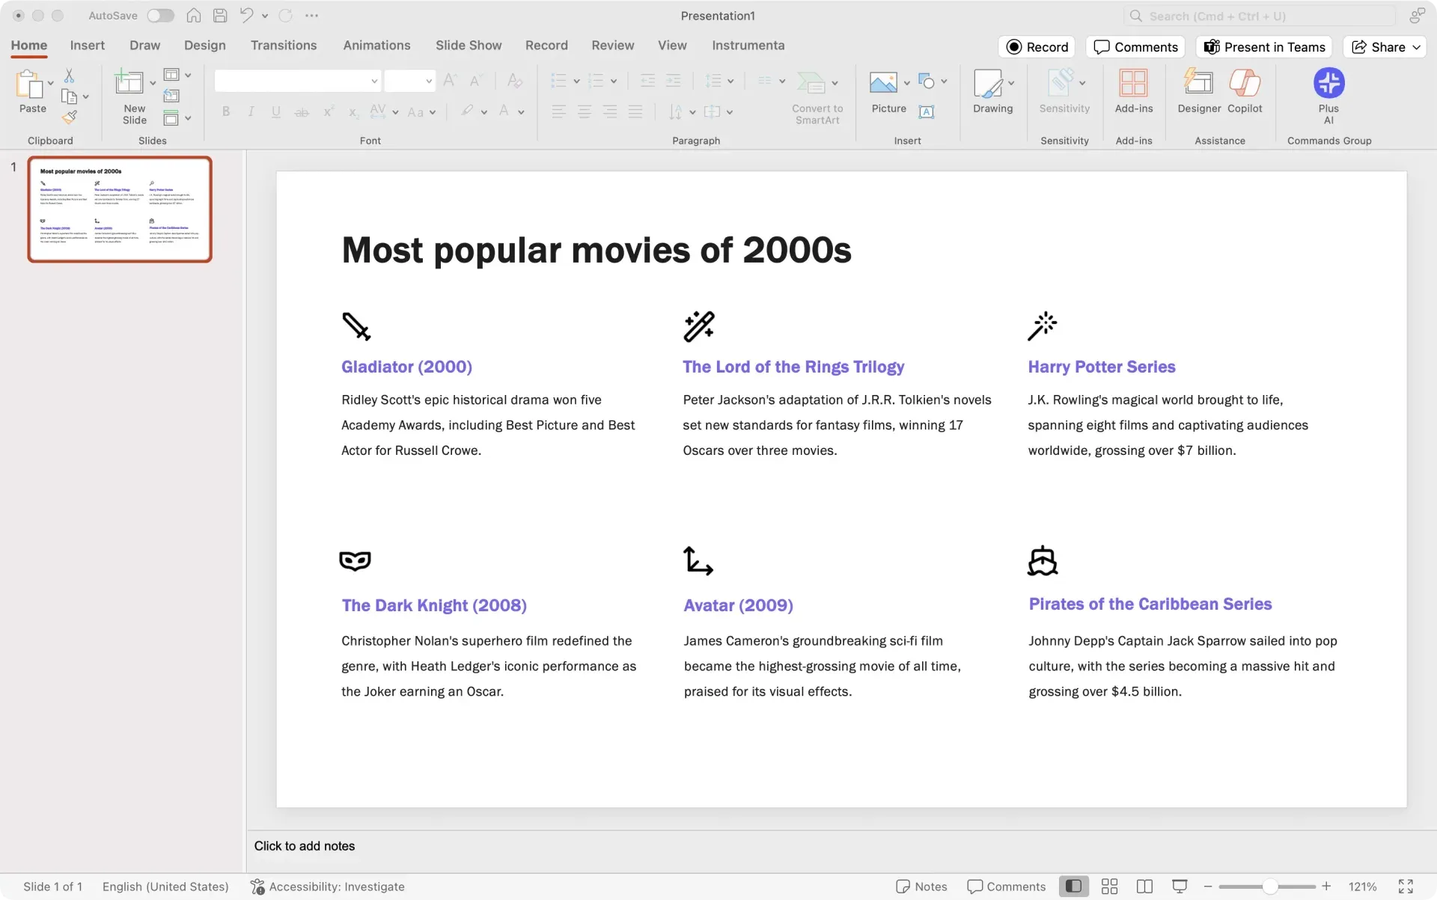Save the presentation with the disk icon
Screen dimensions: 1437x900
220,15
